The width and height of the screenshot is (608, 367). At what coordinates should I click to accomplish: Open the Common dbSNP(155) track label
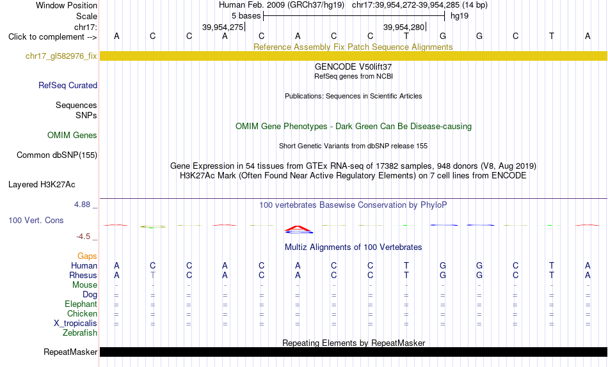click(x=56, y=155)
